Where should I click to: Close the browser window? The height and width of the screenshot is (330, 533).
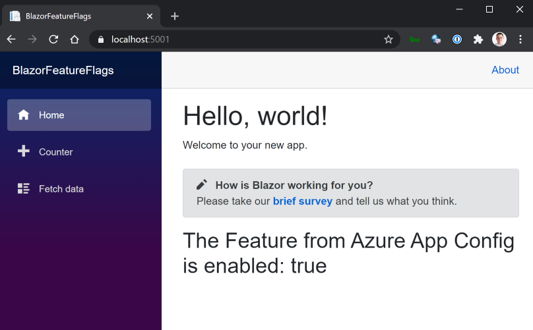(x=519, y=9)
